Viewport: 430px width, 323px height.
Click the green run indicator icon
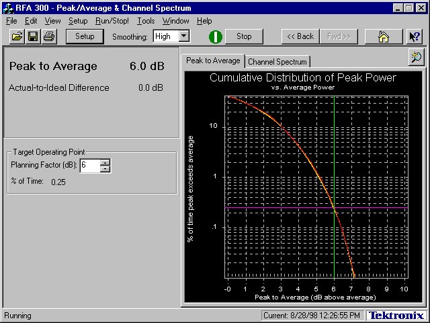click(x=216, y=36)
